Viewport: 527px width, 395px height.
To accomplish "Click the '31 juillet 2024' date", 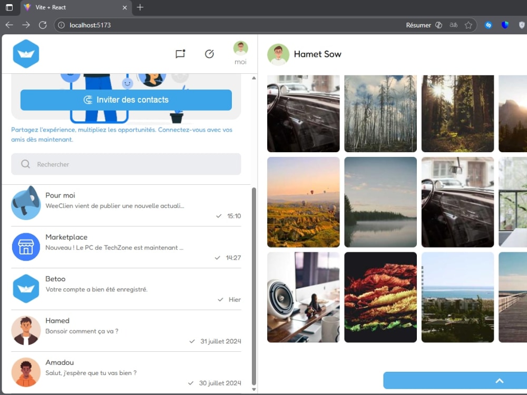I will pyautogui.click(x=220, y=341).
